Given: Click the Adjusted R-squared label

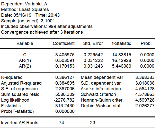Looking at the screenshot, I should point(21,83).
